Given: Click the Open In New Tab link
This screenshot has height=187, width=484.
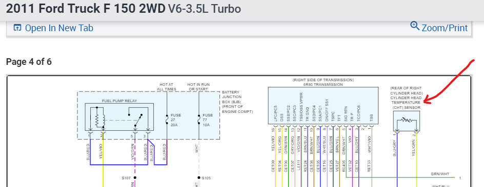Looking at the screenshot, I should pos(59,28).
